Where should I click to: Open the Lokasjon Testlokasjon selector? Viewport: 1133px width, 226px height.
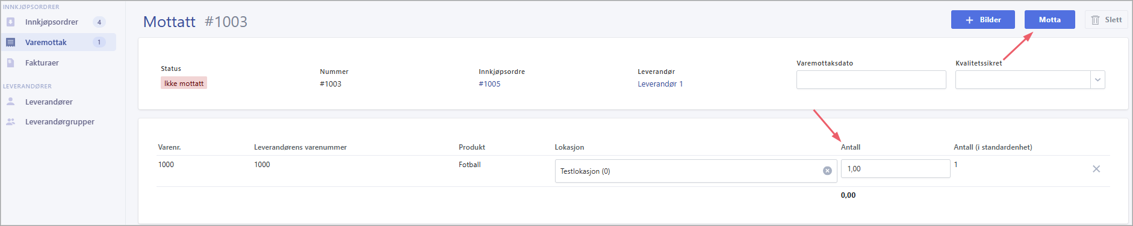point(696,171)
